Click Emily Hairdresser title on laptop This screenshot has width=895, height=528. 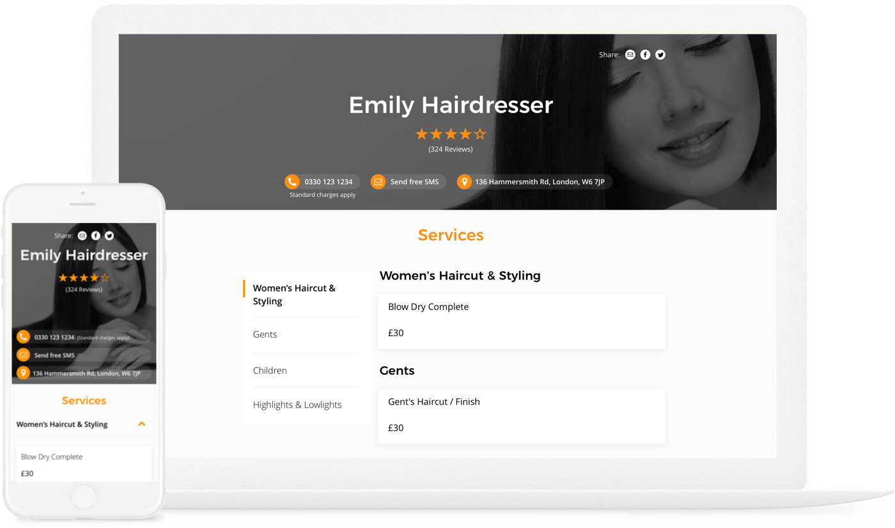[451, 105]
